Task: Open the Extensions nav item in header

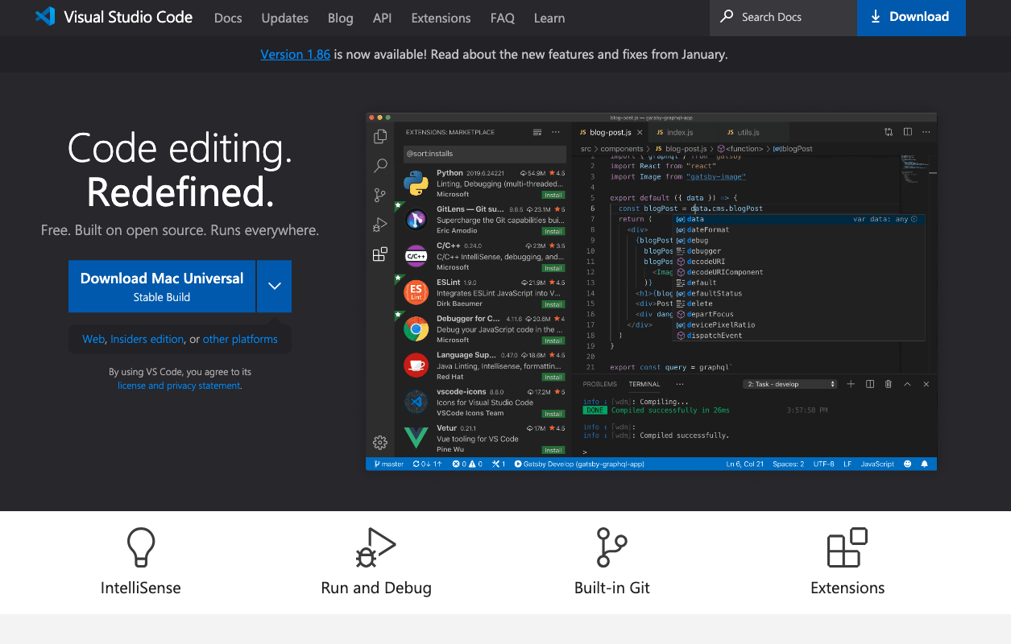Action: (441, 18)
